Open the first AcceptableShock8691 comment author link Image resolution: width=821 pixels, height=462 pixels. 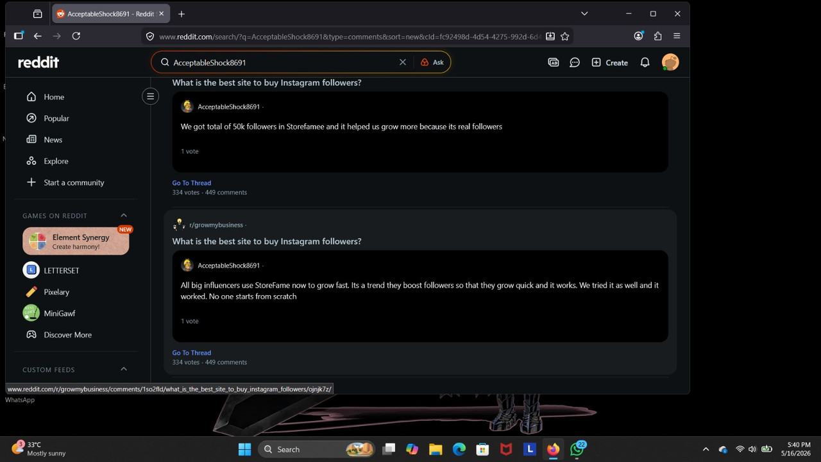click(229, 107)
